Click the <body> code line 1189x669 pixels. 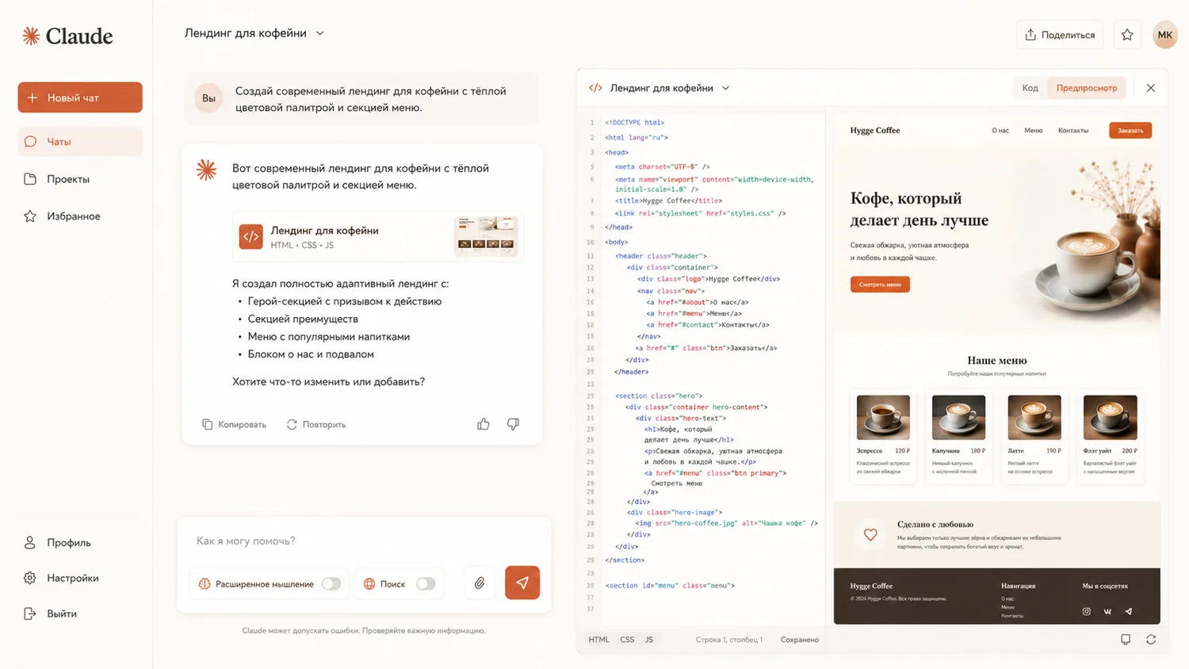617,243
